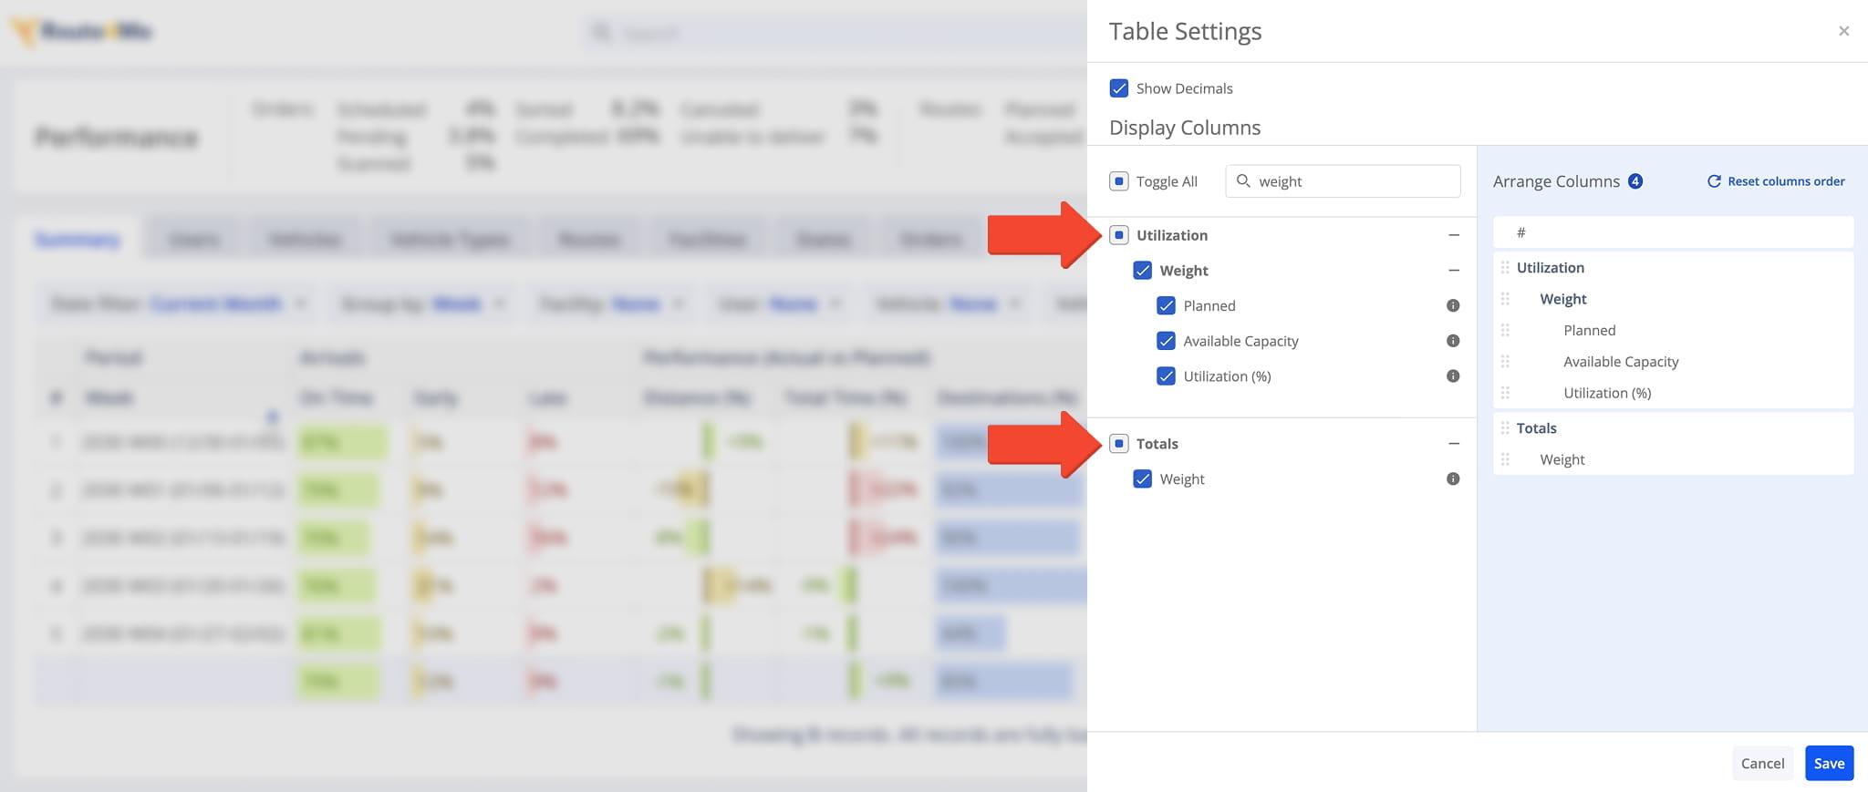
Task: Collapse the Utilization group
Action: pyautogui.click(x=1454, y=235)
